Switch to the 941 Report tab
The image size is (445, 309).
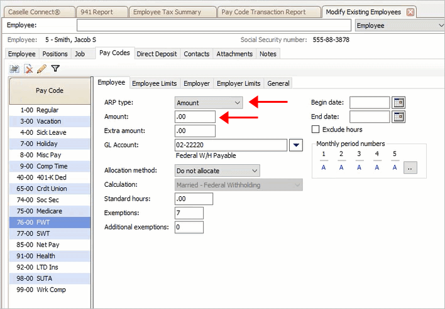(102, 12)
